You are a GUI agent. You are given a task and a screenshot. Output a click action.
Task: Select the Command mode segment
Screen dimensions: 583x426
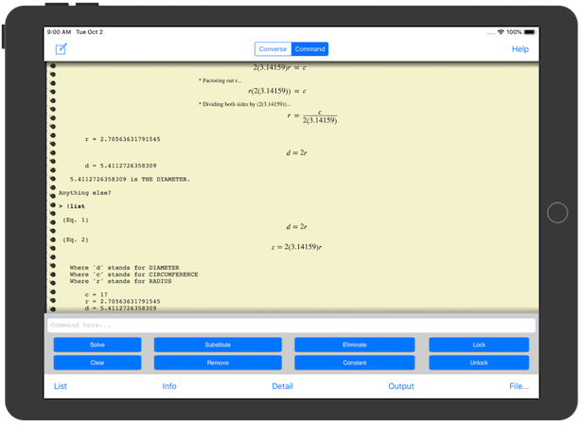point(309,49)
